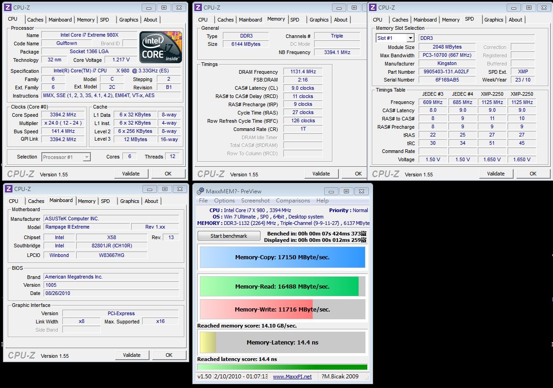Click the CPU-Z title icon in the Mainboard window
The height and width of the screenshot is (388, 553).
[8, 189]
